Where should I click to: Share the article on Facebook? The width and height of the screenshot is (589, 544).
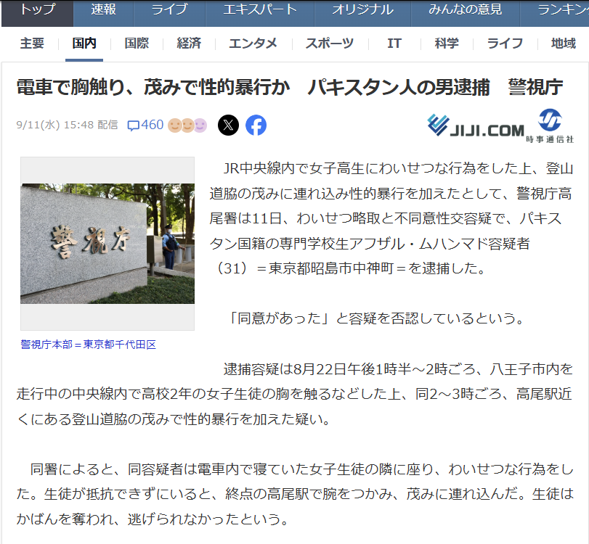[x=256, y=125]
